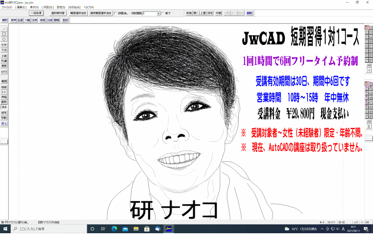Select the 複線 offset line tool
The image size is (373, 235).
(x=4, y=87)
